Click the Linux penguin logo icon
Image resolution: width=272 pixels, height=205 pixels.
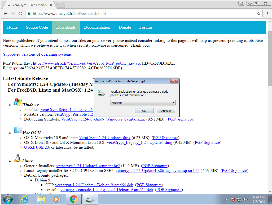tap(17, 158)
